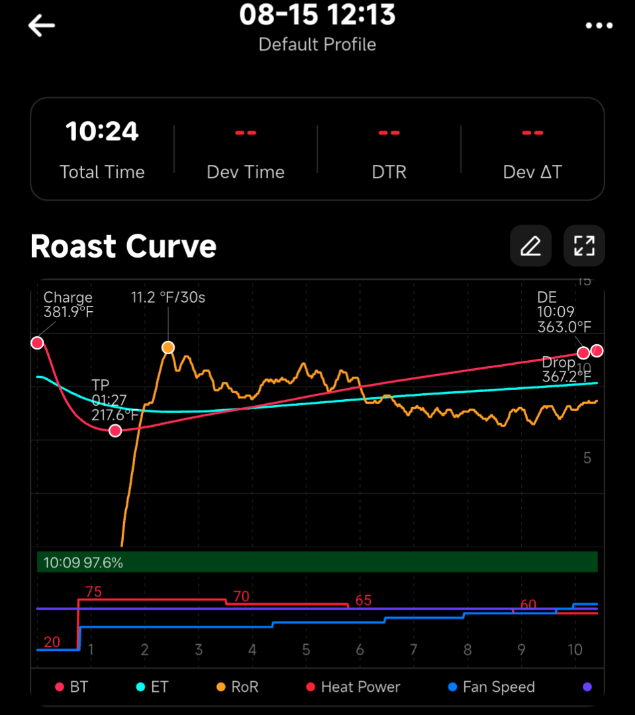635x715 pixels.
Task: Select the DE marker on the curve
Action: [x=583, y=352]
